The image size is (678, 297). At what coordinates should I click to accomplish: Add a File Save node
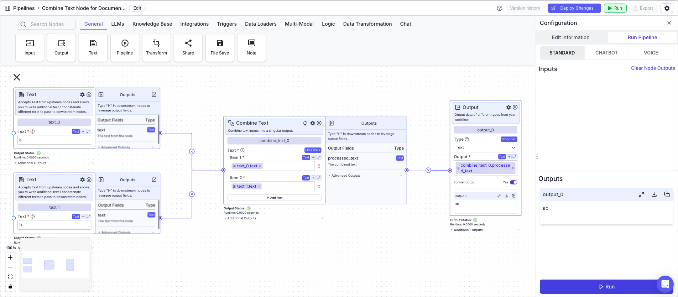point(220,47)
